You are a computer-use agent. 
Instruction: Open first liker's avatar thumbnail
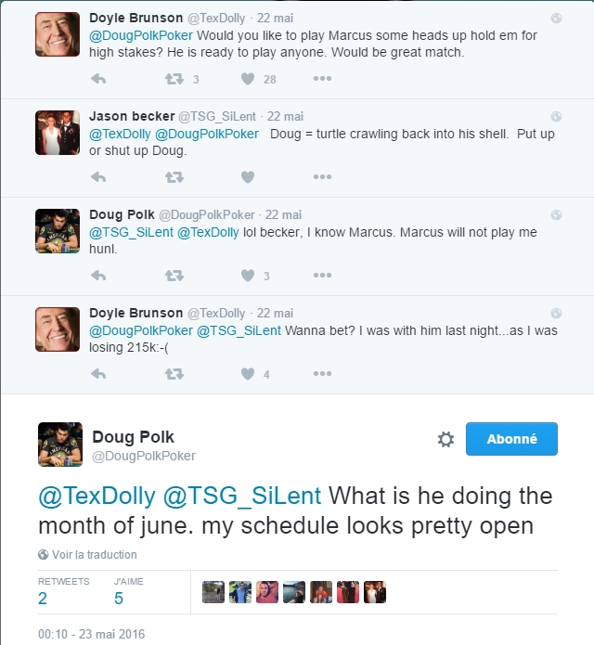coord(213,592)
